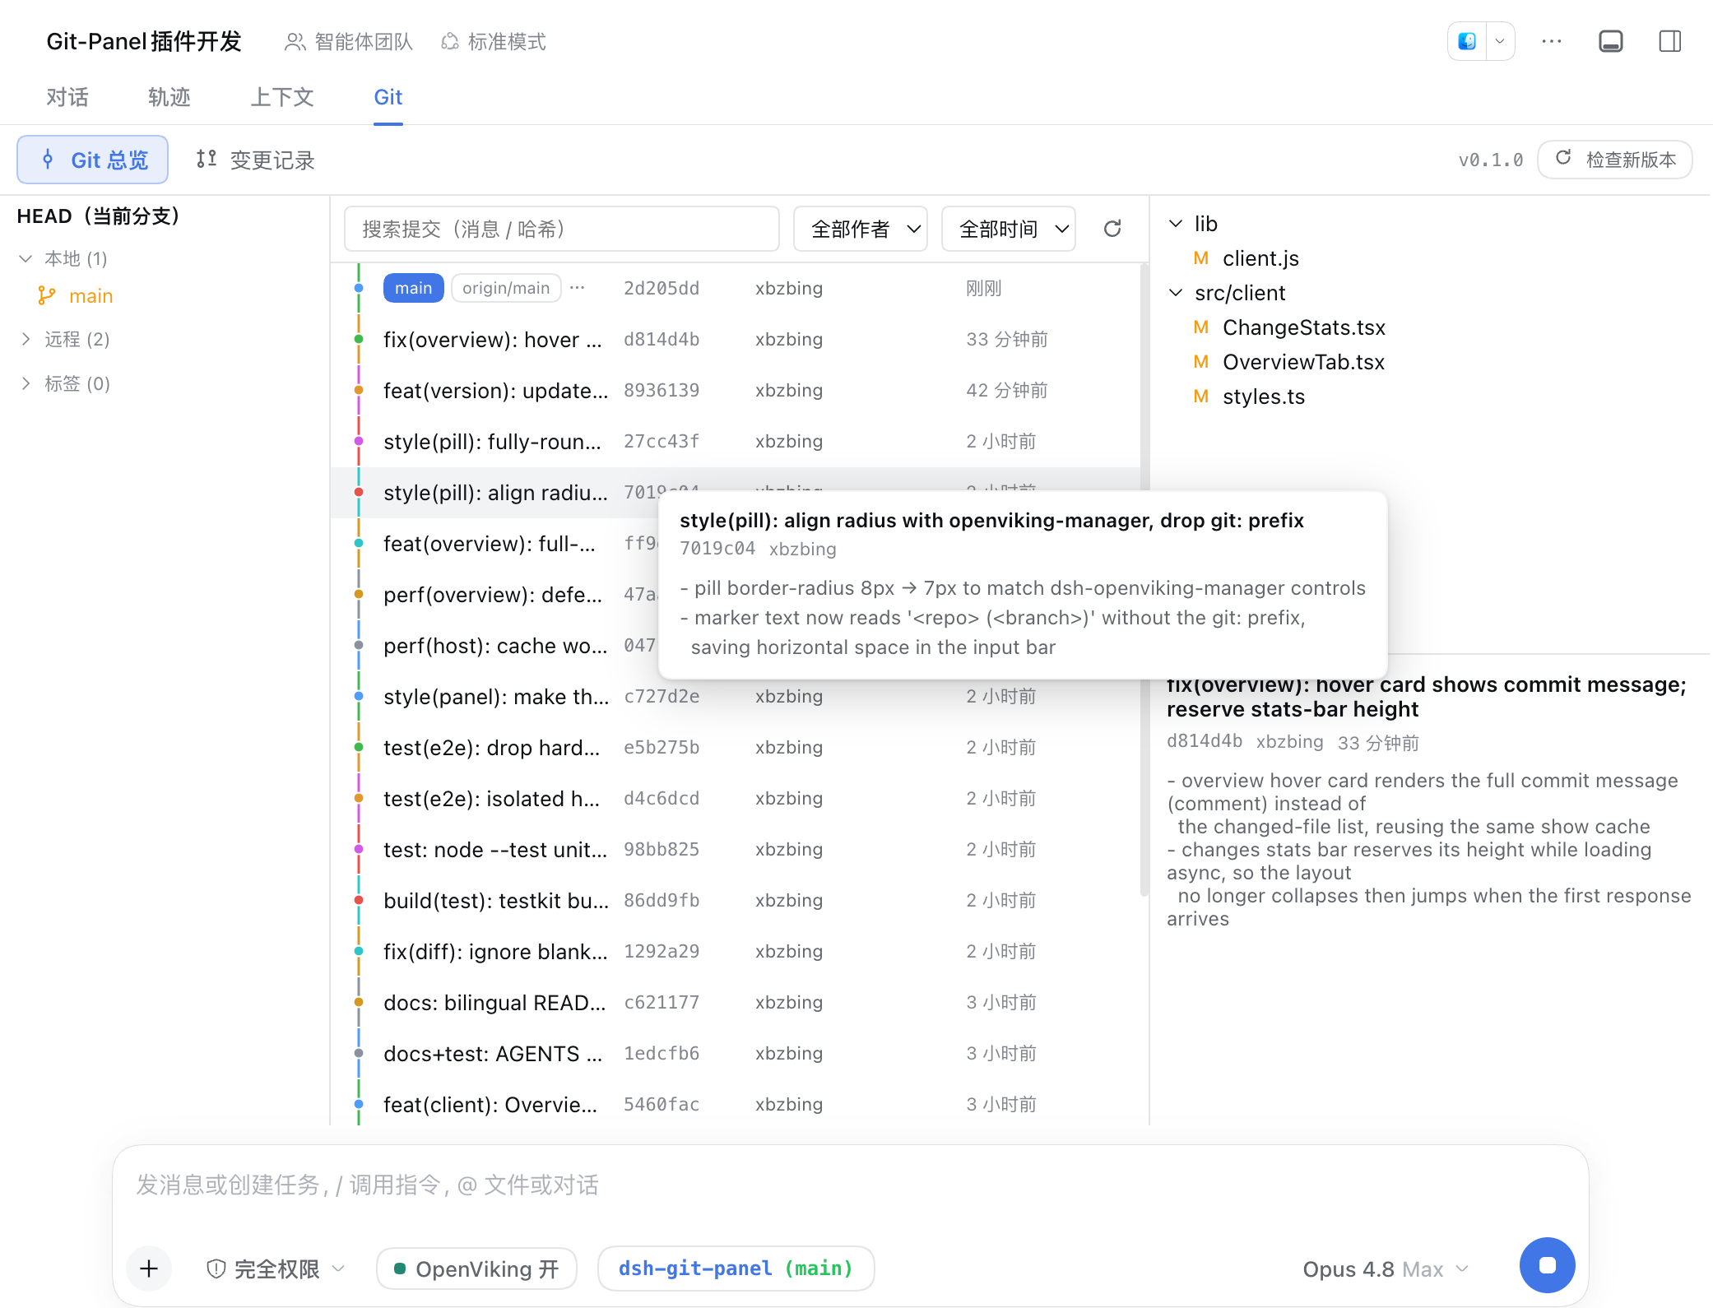The image size is (1713, 1308).
Task: Select commit style(panel): make th row
Action: click(x=736, y=696)
